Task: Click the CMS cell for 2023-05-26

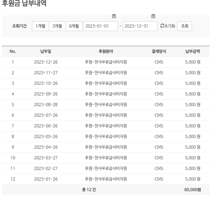Action: pyautogui.click(x=159, y=136)
